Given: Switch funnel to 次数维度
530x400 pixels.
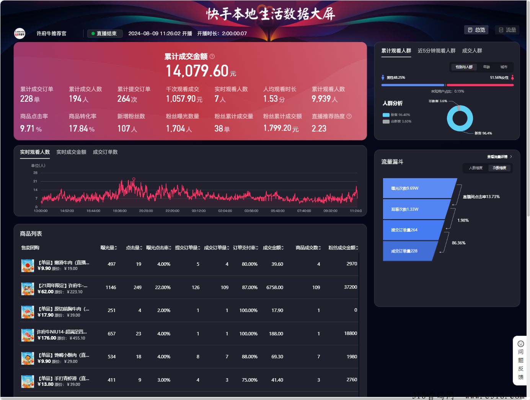Looking at the screenshot, I should click(x=499, y=168).
